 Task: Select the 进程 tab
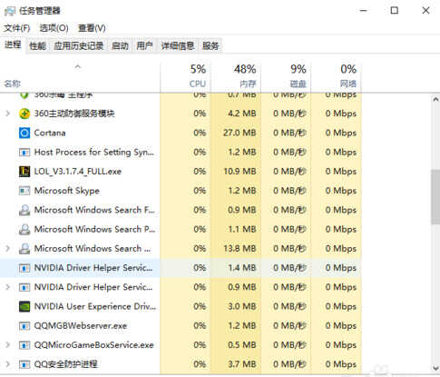point(13,45)
